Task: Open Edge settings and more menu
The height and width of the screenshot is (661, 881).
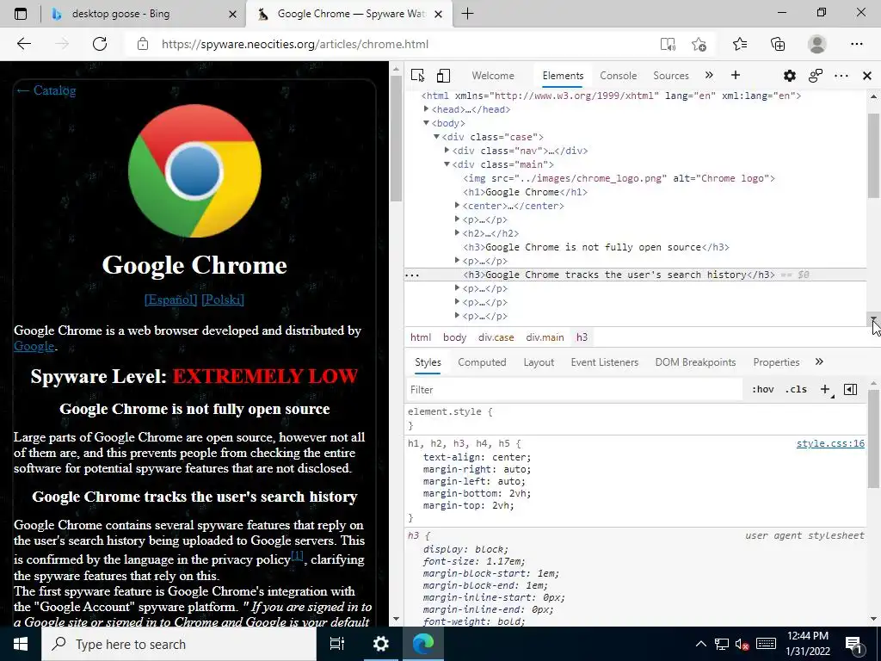Action: (x=856, y=44)
